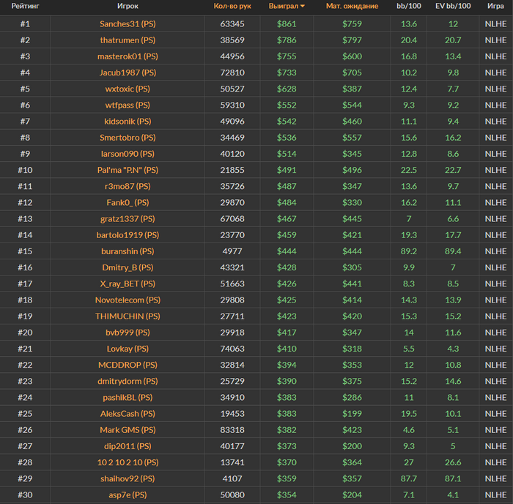Open player X_ray_BET (PS) profile

[128, 284]
